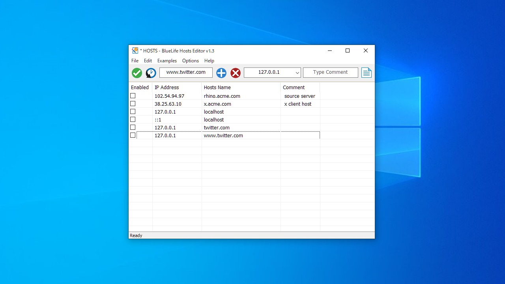Toggle the x.acme.com enabled checkbox
Image resolution: width=505 pixels, height=284 pixels.
click(x=133, y=104)
